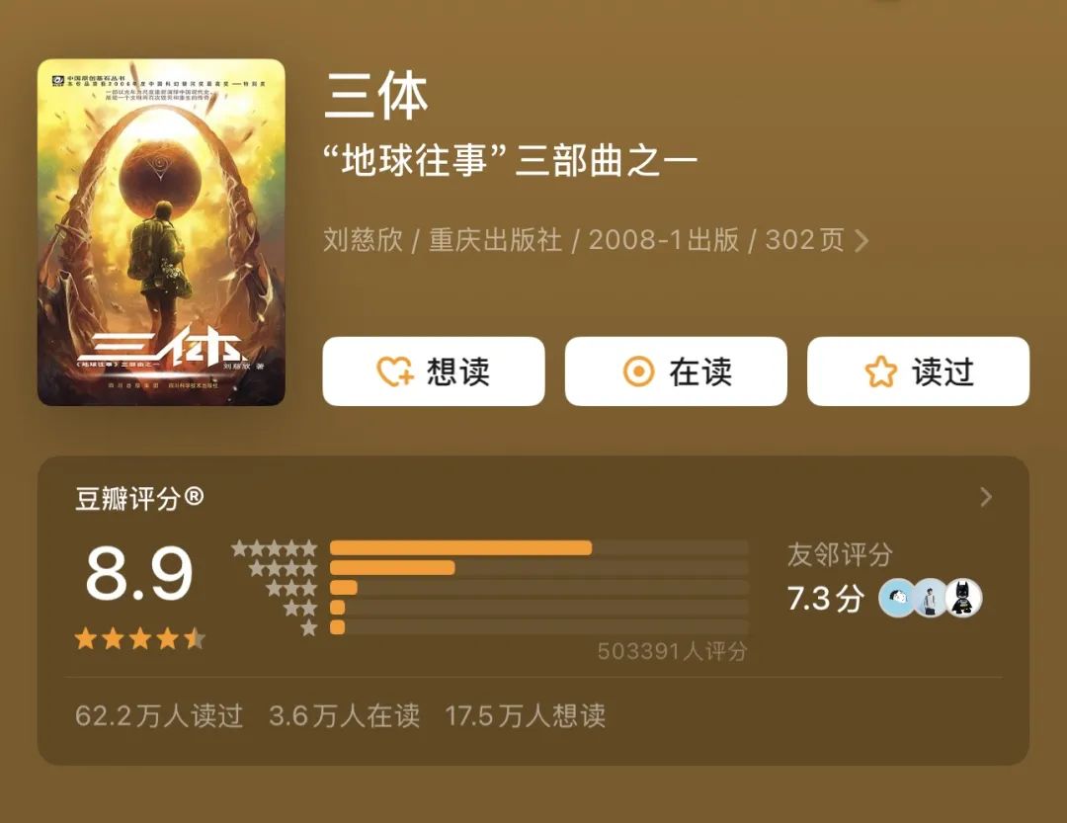This screenshot has width=1067, height=823.
Task: Open the 503391人评分 rating count
Action: pos(673,651)
